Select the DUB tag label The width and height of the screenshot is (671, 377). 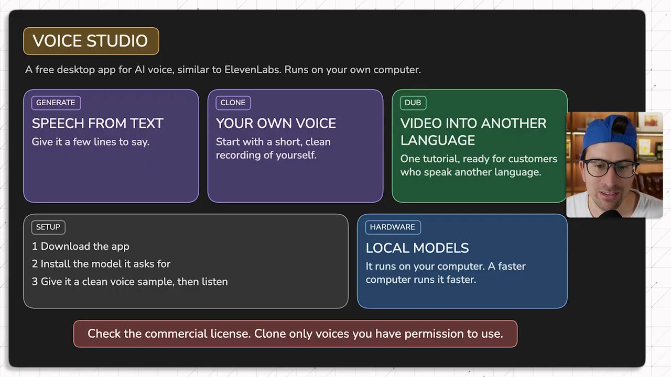[413, 103]
